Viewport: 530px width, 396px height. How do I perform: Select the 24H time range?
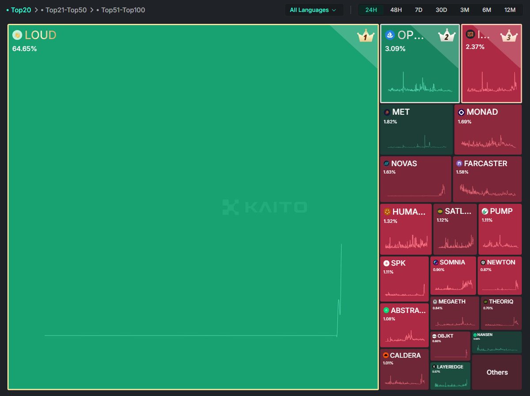[371, 10]
